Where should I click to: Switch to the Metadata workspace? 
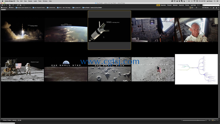point(175,5)
